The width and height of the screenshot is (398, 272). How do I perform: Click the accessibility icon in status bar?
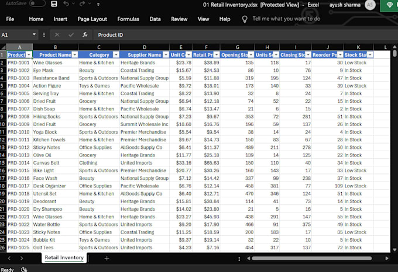coord(24,270)
